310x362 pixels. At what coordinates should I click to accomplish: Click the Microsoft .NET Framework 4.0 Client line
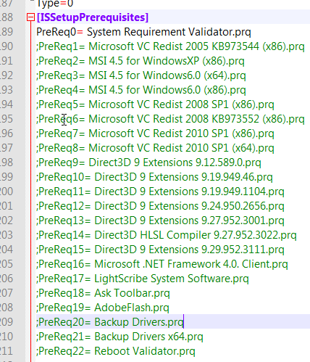(x=162, y=264)
